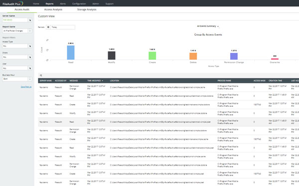Open the Support menu
299x186 pixels.
(x=110, y=3)
